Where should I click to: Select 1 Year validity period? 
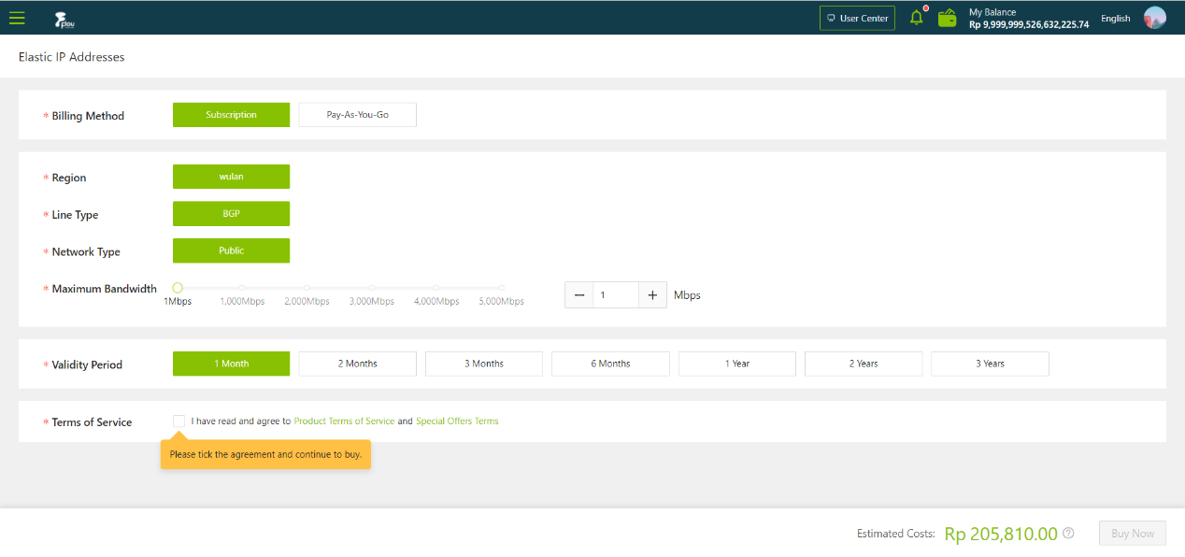[x=737, y=364]
